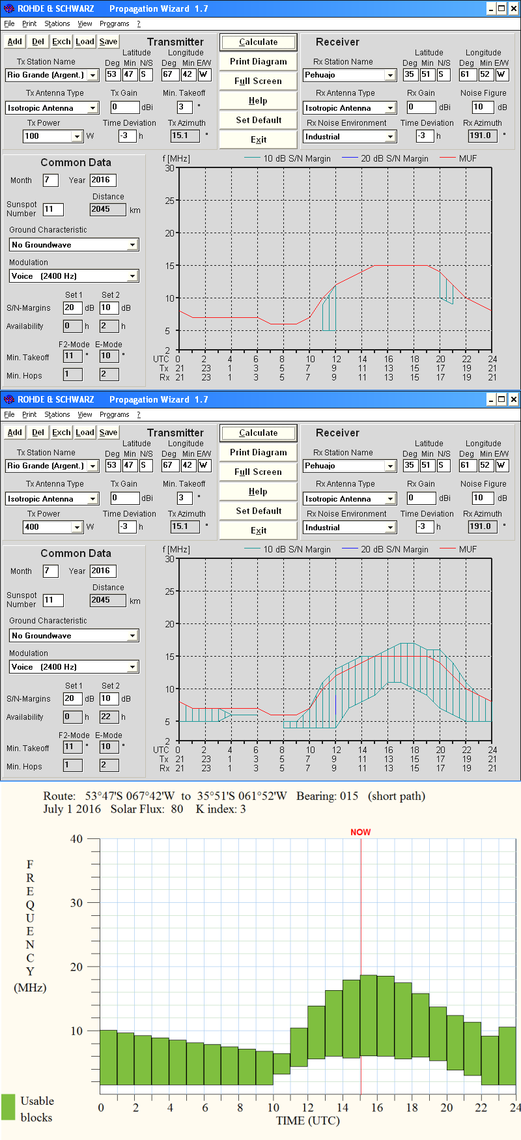Click Full Screen button in upper window
This screenshot has height=1140, width=521.
pos(259,81)
